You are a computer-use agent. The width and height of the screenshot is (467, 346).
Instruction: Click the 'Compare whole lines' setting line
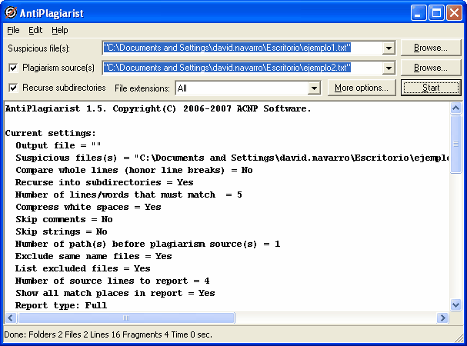click(x=134, y=170)
